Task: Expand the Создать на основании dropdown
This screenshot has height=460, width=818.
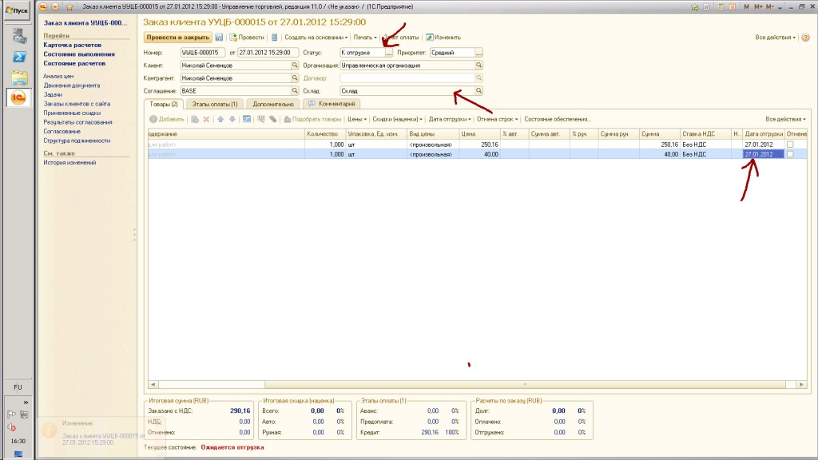Action: point(316,38)
